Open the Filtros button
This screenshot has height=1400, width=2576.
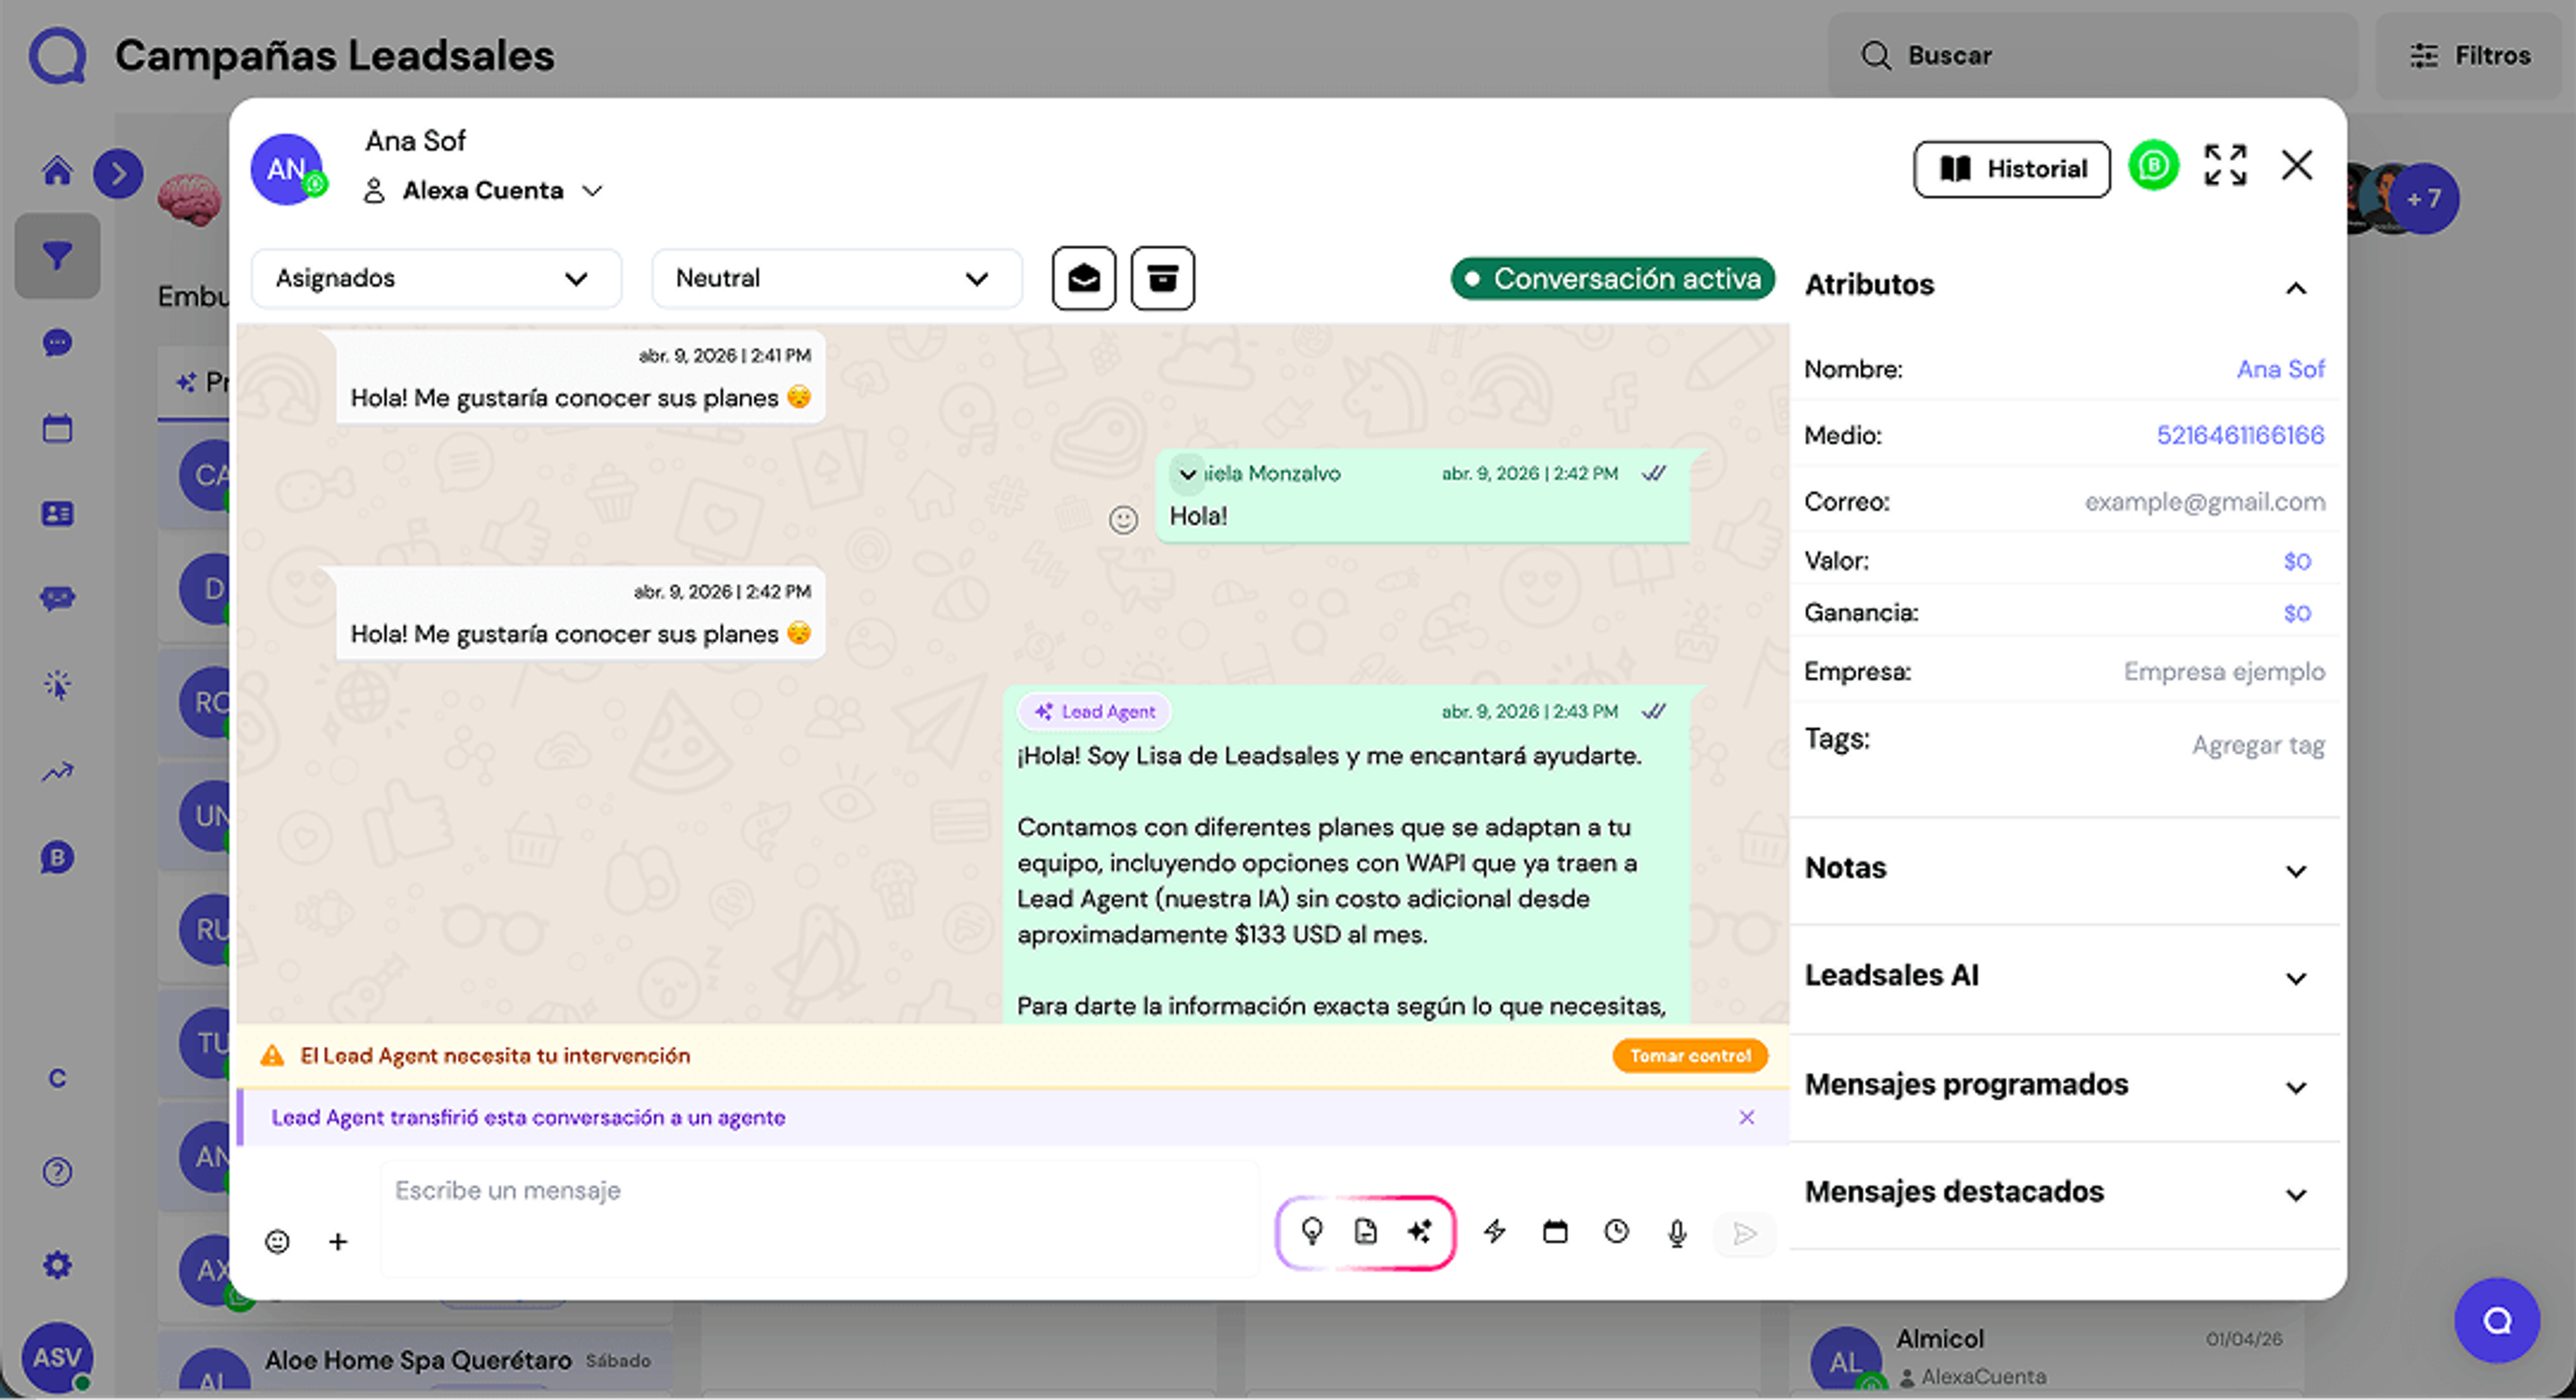coord(2470,55)
